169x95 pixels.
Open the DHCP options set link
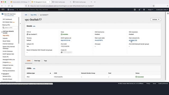coord(65,40)
